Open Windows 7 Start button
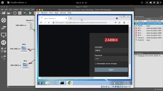 [40, 83]
